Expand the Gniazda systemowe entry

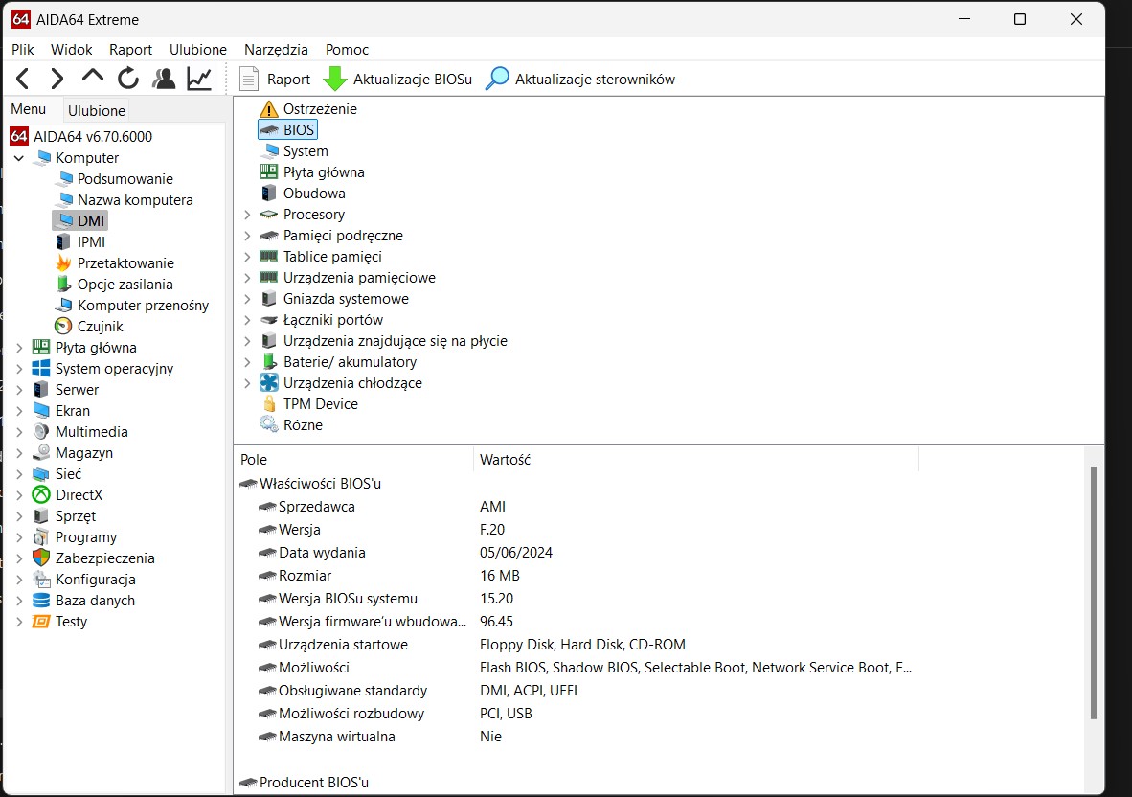247,299
